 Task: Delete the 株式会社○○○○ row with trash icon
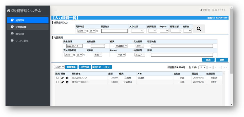(67, 82)
